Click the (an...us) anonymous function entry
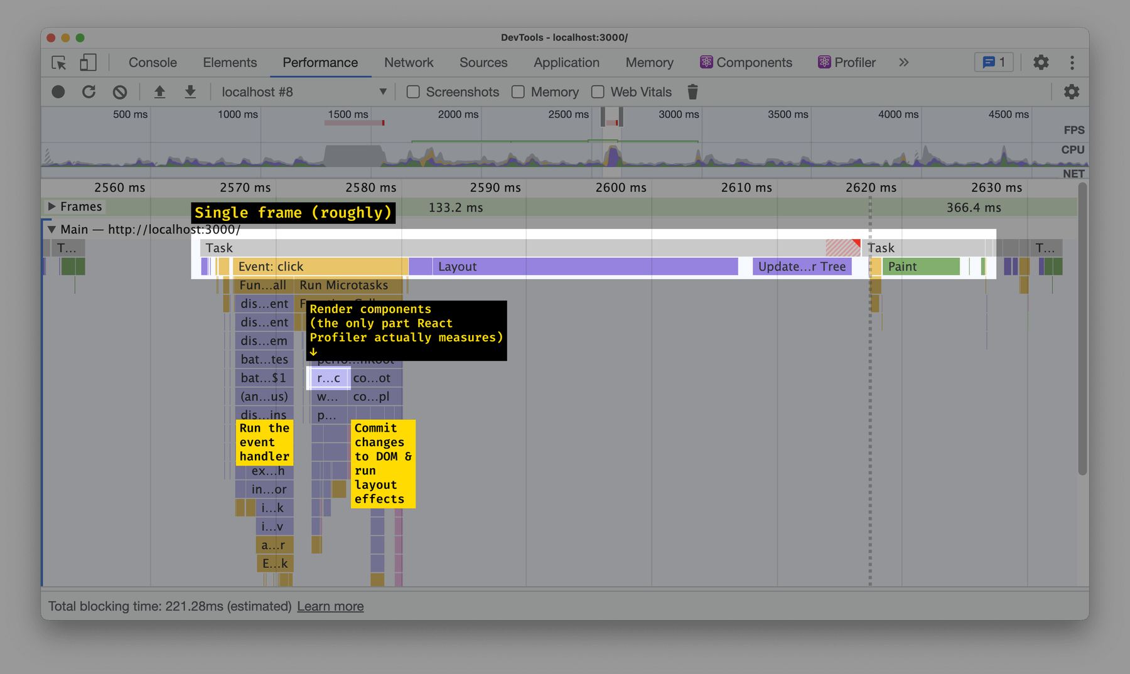The height and width of the screenshot is (674, 1130). coord(264,397)
